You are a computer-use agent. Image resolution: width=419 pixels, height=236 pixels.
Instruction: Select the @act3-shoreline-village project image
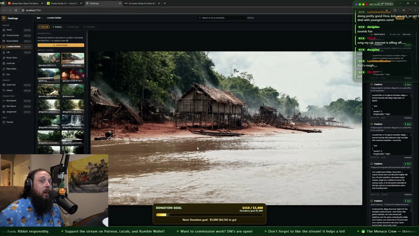coord(73,60)
